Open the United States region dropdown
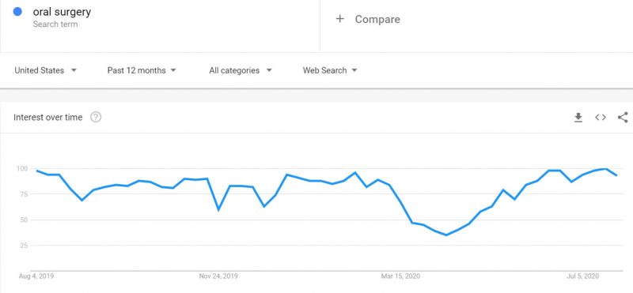The height and width of the screenshot is (293, 633). [46, 70]
